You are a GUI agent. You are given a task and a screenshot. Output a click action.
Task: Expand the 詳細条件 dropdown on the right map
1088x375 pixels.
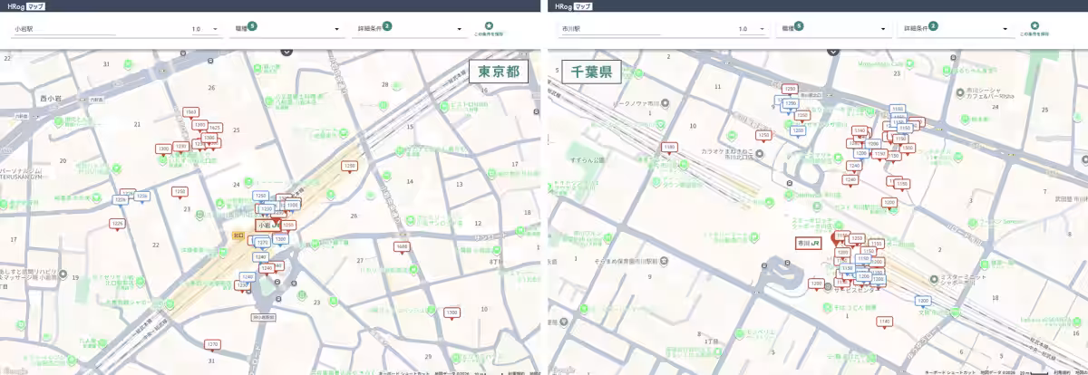[x=953, y=29]
